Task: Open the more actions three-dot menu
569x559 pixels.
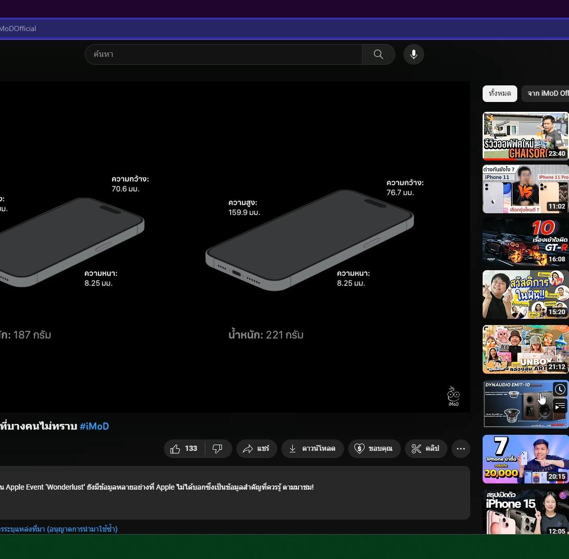Action: [x=461, y=449]
